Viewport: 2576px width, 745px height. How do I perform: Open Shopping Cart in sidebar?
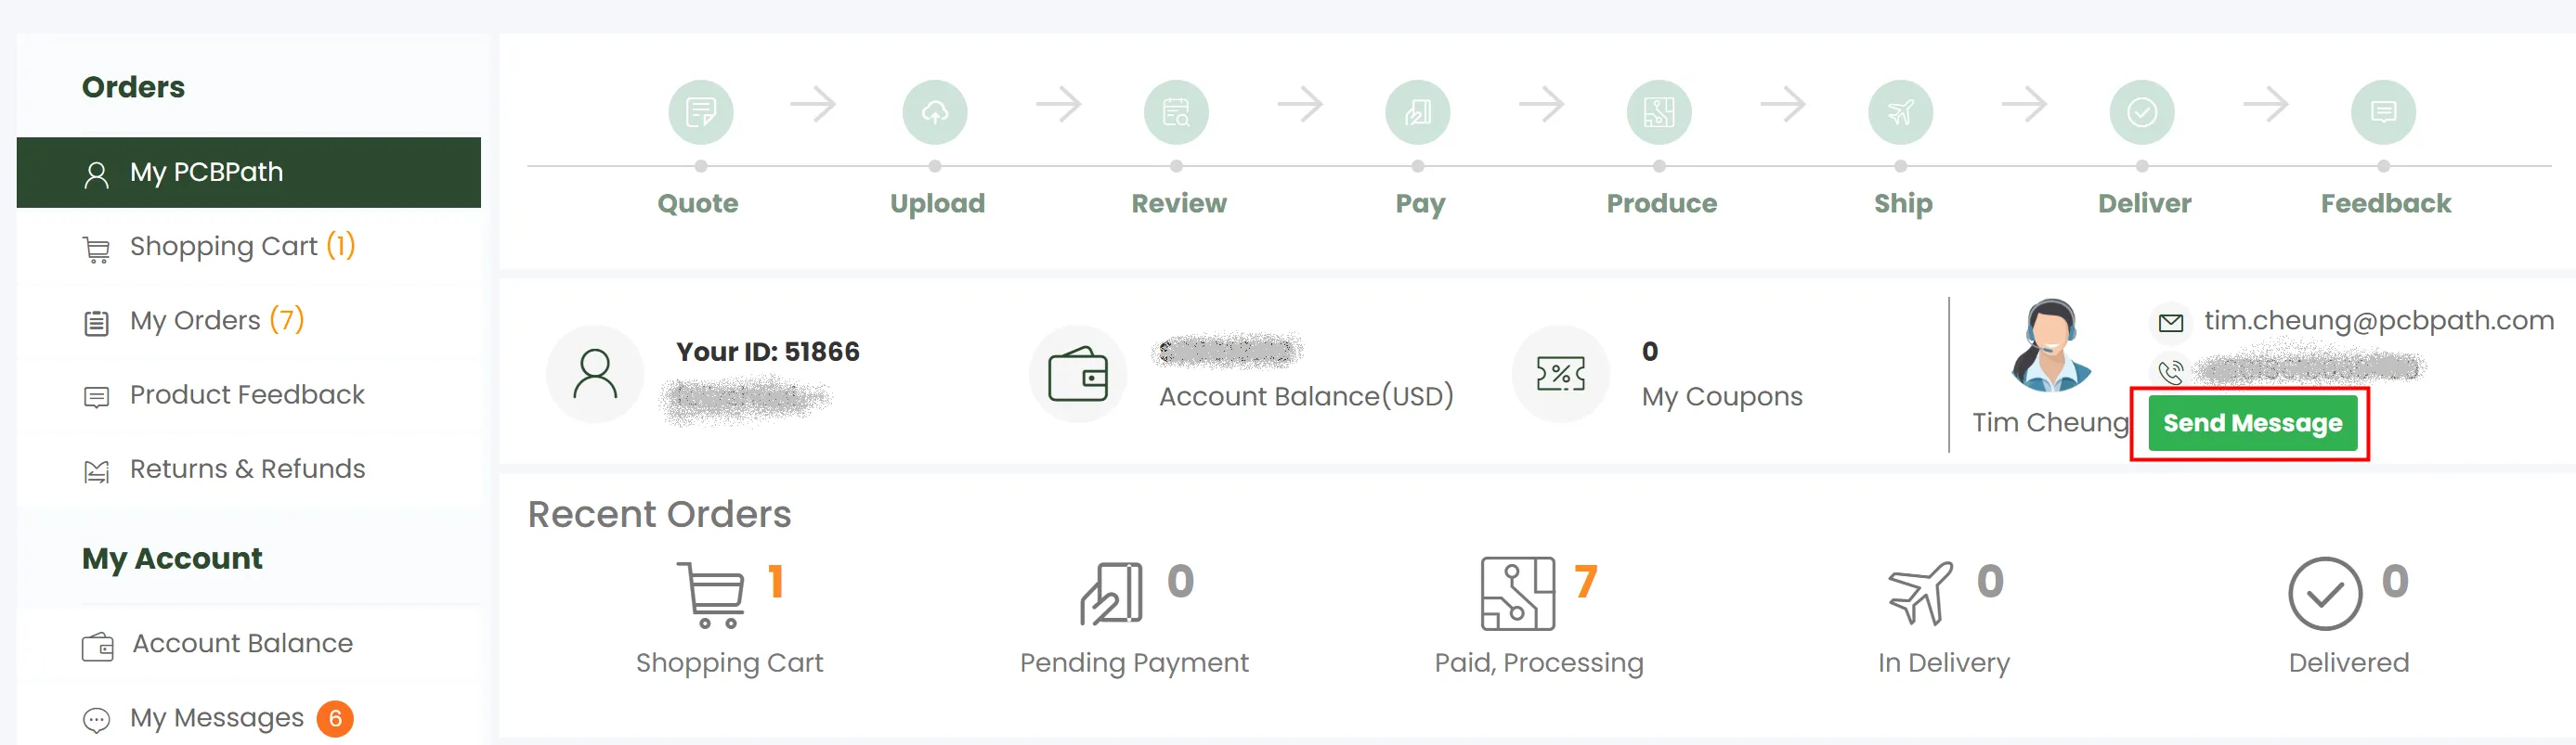click(x=223, y=247)
